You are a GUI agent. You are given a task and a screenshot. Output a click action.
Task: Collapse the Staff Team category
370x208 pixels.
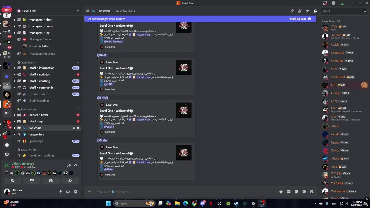(x=27, y=62)
